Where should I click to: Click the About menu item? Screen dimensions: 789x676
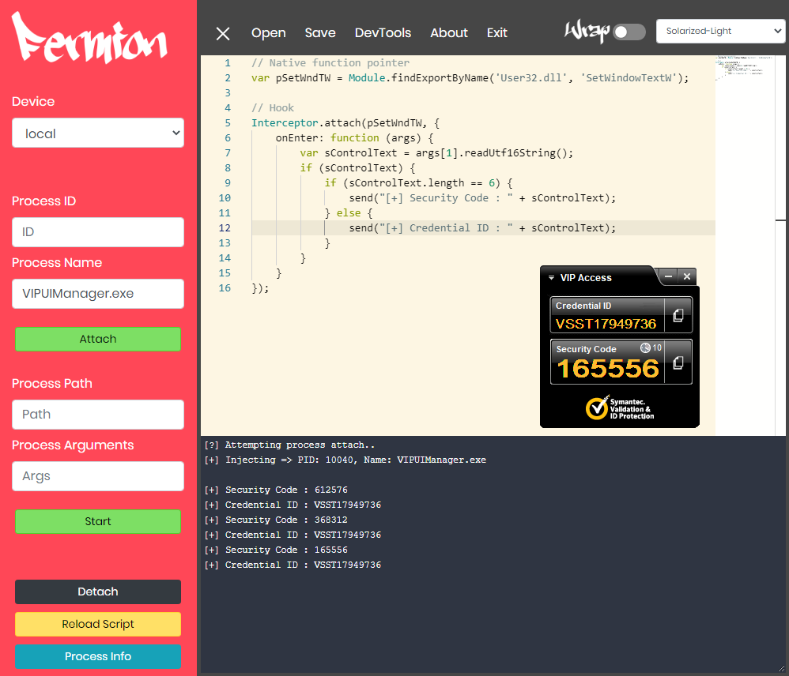click(x=449, y=32)
